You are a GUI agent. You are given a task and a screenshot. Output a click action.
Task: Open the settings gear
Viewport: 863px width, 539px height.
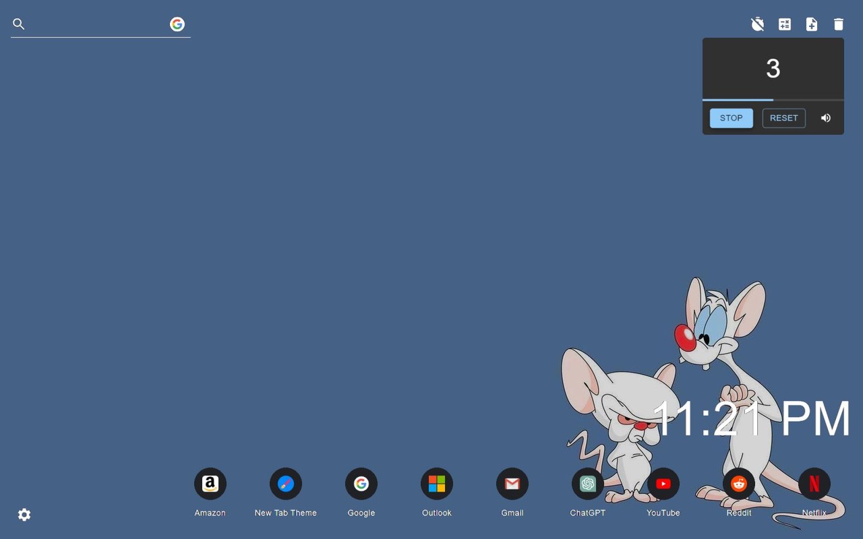(x=24, y=515)
